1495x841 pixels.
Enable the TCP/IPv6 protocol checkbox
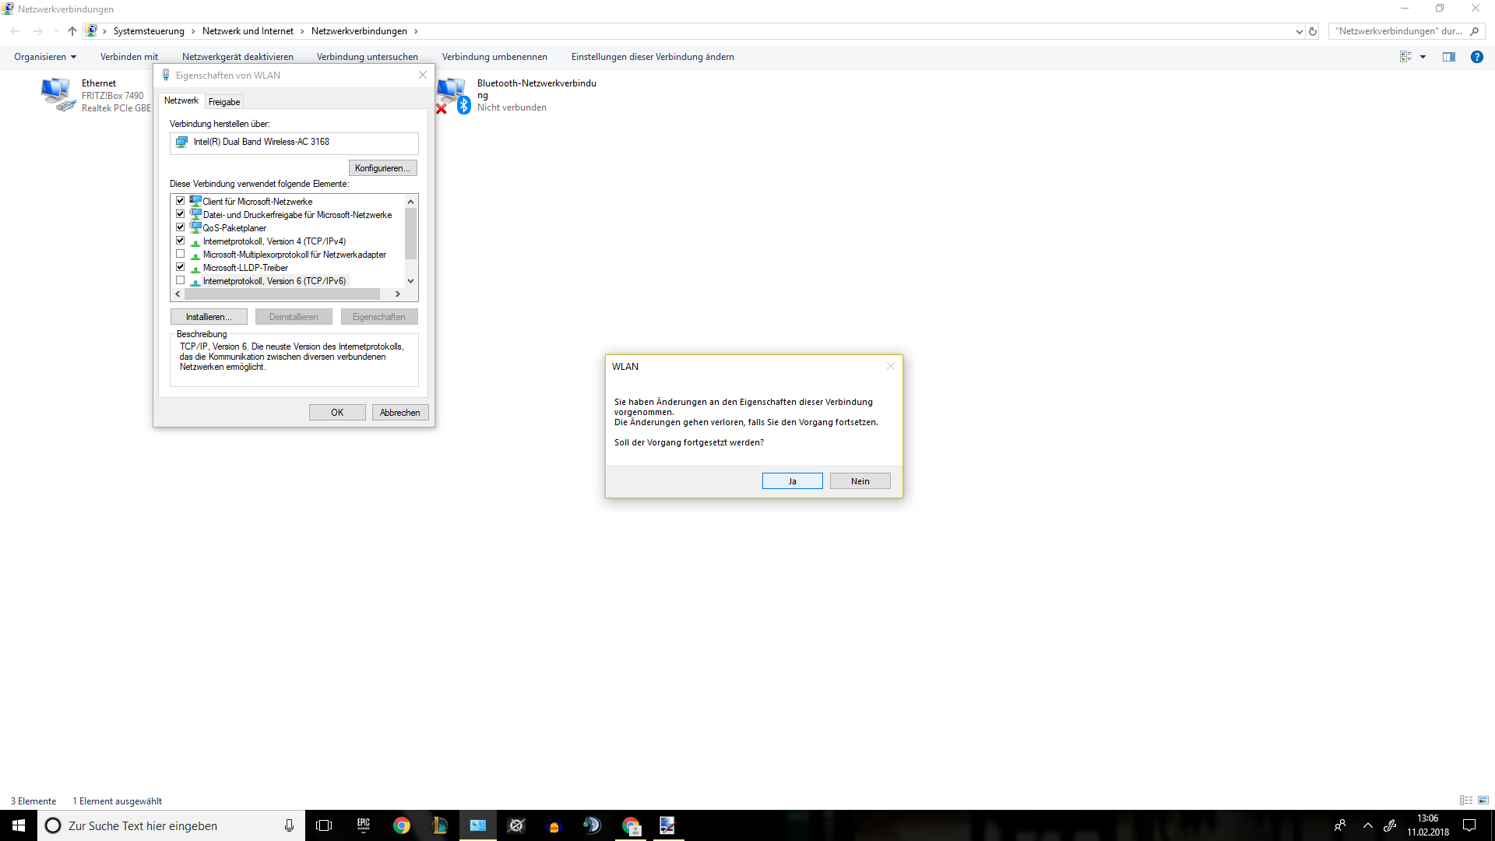pos(181,280)
